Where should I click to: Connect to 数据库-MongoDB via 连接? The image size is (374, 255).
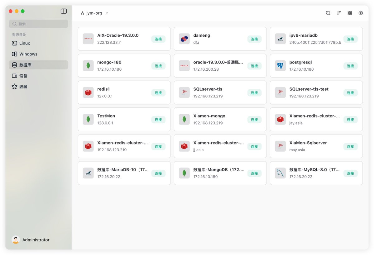click(x=254, y=173)
